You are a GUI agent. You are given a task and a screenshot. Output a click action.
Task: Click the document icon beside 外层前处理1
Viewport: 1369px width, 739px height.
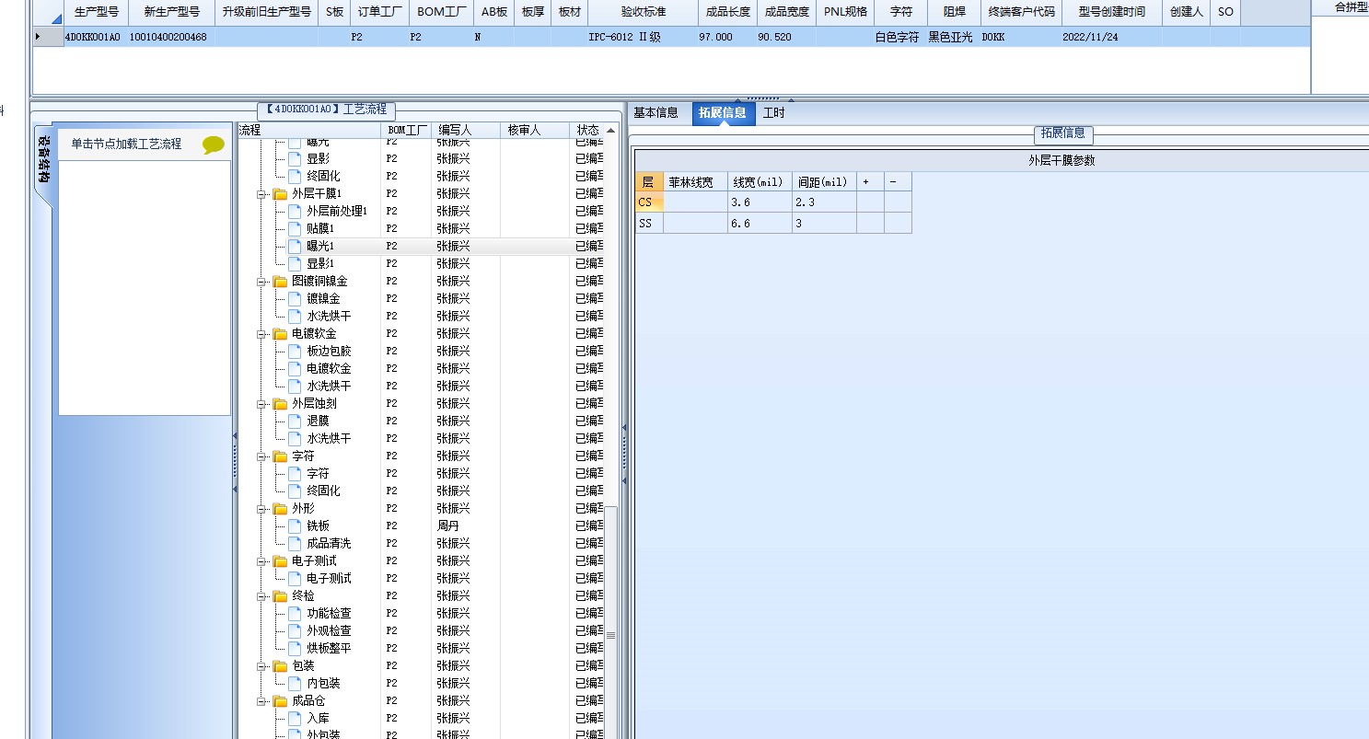point(295,212)
